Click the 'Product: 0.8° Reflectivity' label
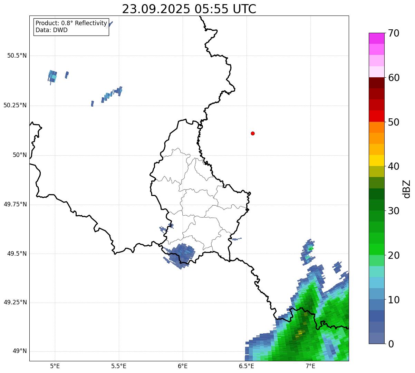This screenshot has height=373, width=415. 71,23
